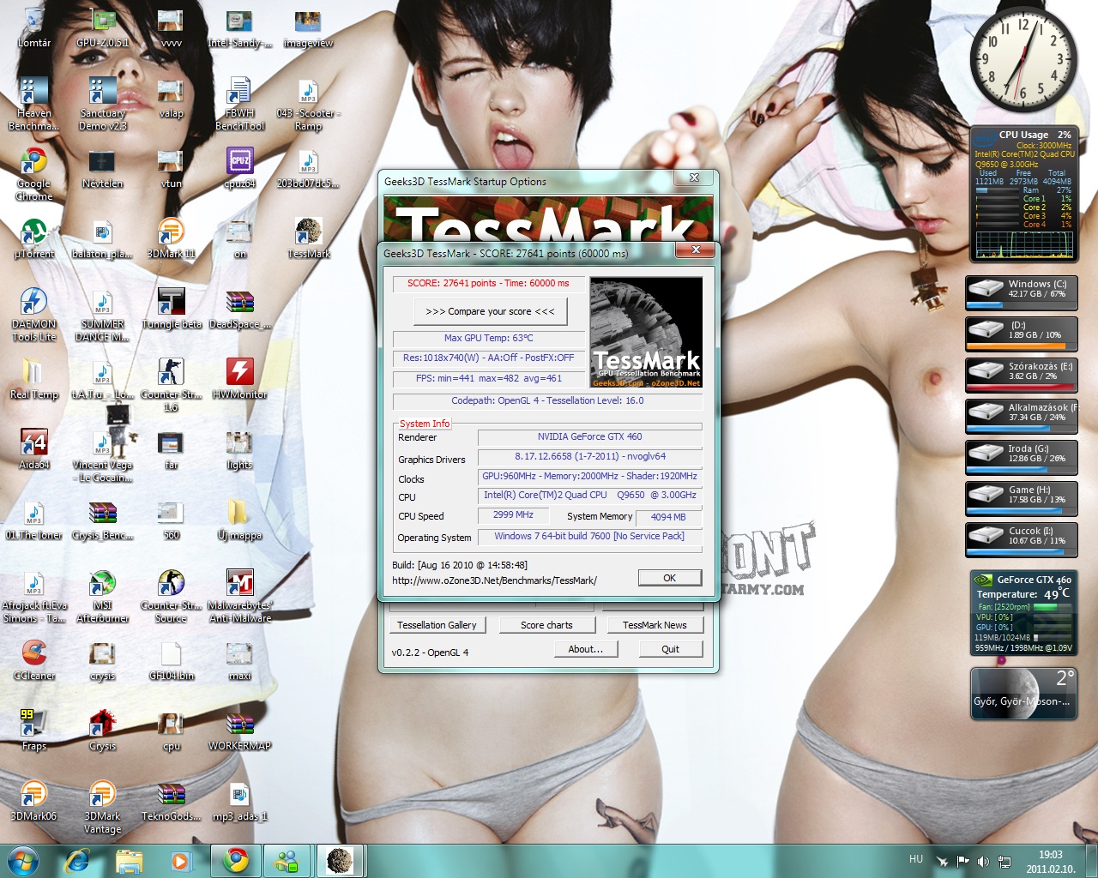Viewport: 1098px width, 878px height.
Task: Click the About... button
Action: coord(585,649)
